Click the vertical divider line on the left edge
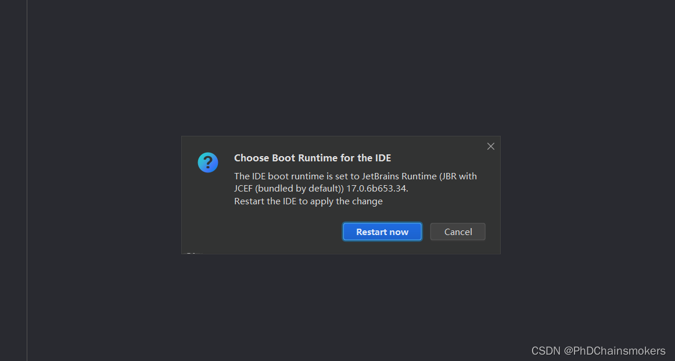 point(27,180)
